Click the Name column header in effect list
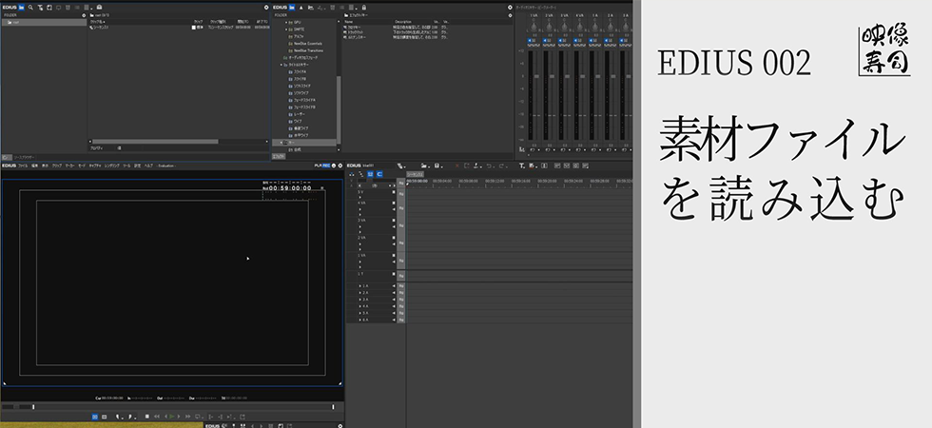The width and height of the screenshot is (932, 428). [x=349, y=22]
